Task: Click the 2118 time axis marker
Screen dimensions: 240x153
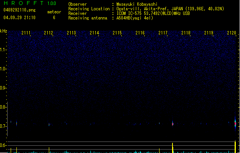Action: 186,33
